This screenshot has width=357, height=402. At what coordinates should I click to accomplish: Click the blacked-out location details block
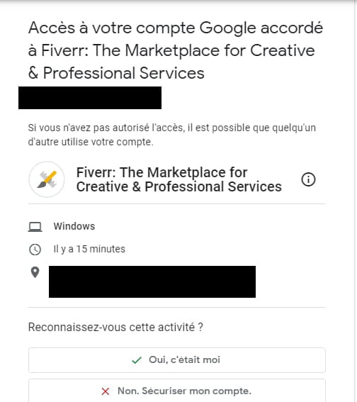coord(152,281)
